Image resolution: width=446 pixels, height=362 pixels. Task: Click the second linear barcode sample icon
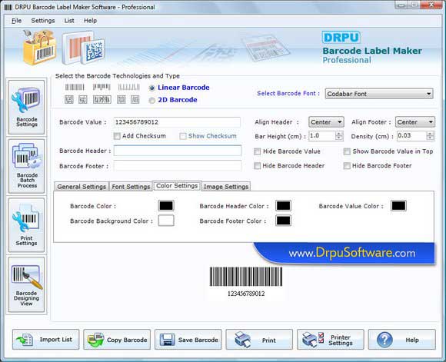point(102,87)
